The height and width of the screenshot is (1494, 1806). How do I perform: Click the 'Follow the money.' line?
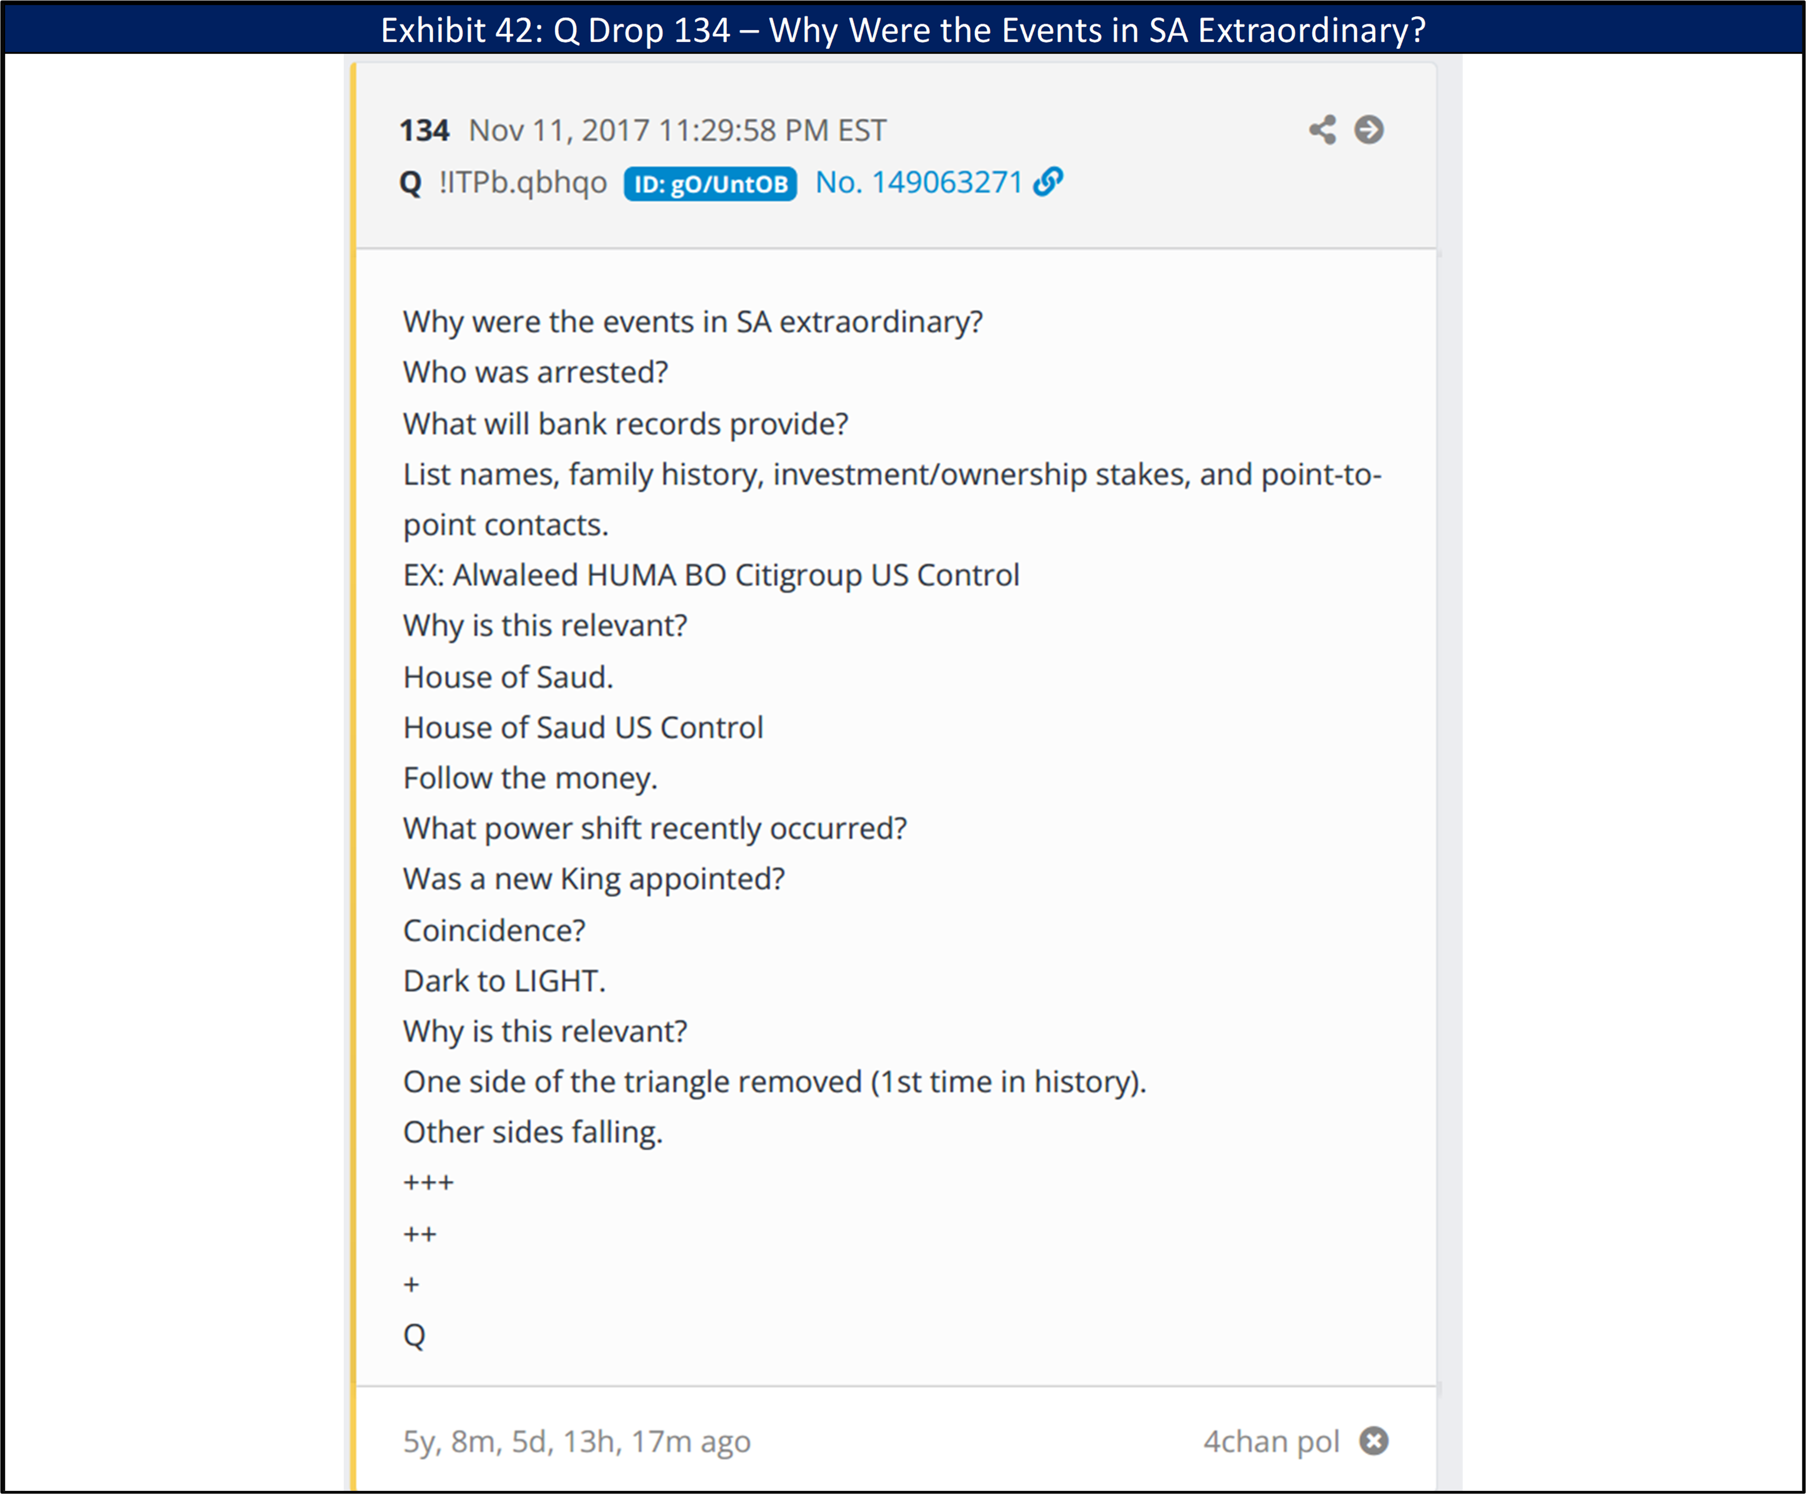(530, 778)
